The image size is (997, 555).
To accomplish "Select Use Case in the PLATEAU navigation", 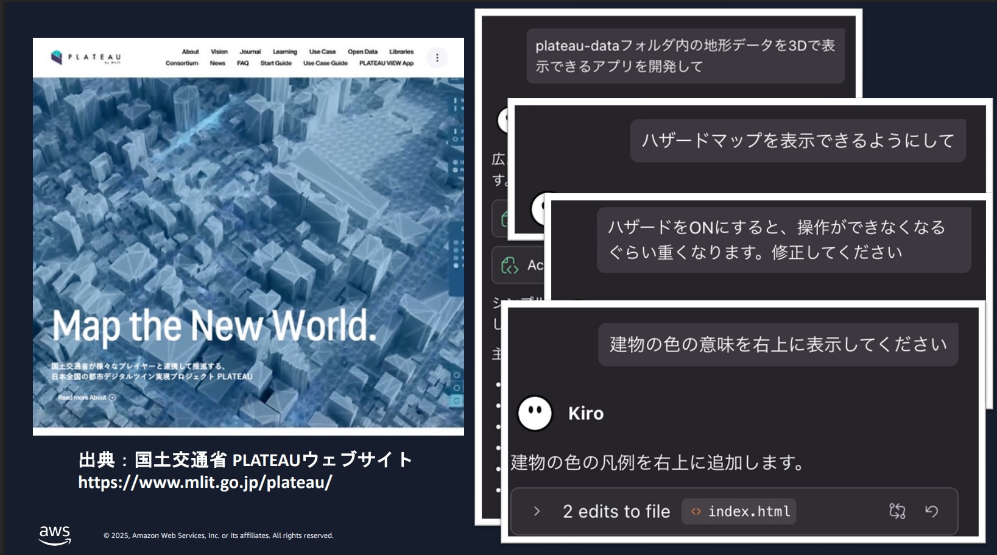I will 322,52.
